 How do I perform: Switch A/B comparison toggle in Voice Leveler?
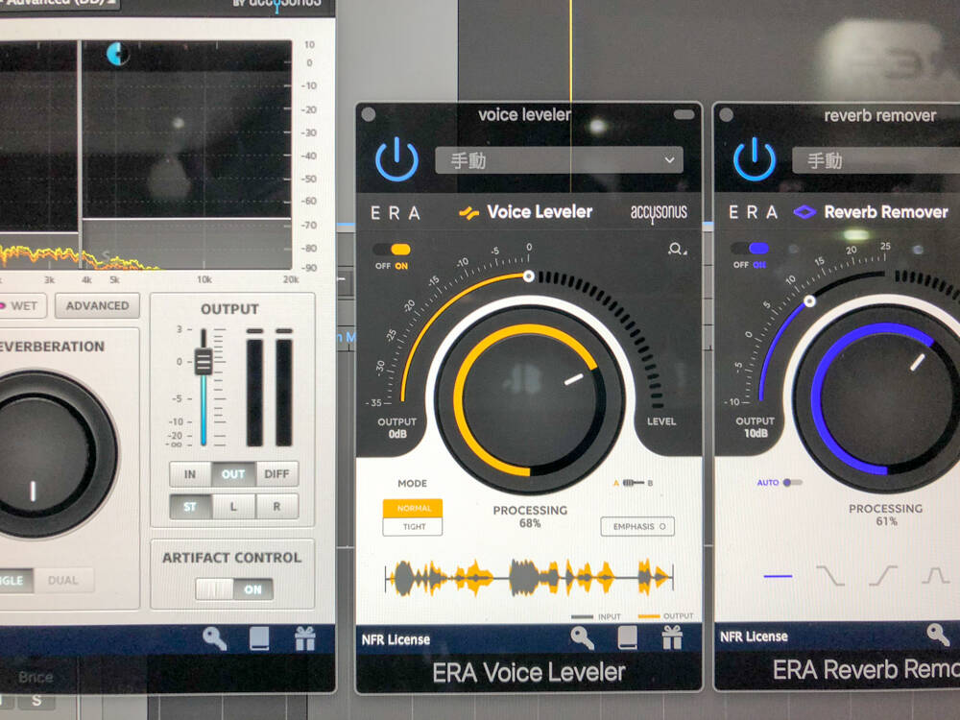pos(633,483)
